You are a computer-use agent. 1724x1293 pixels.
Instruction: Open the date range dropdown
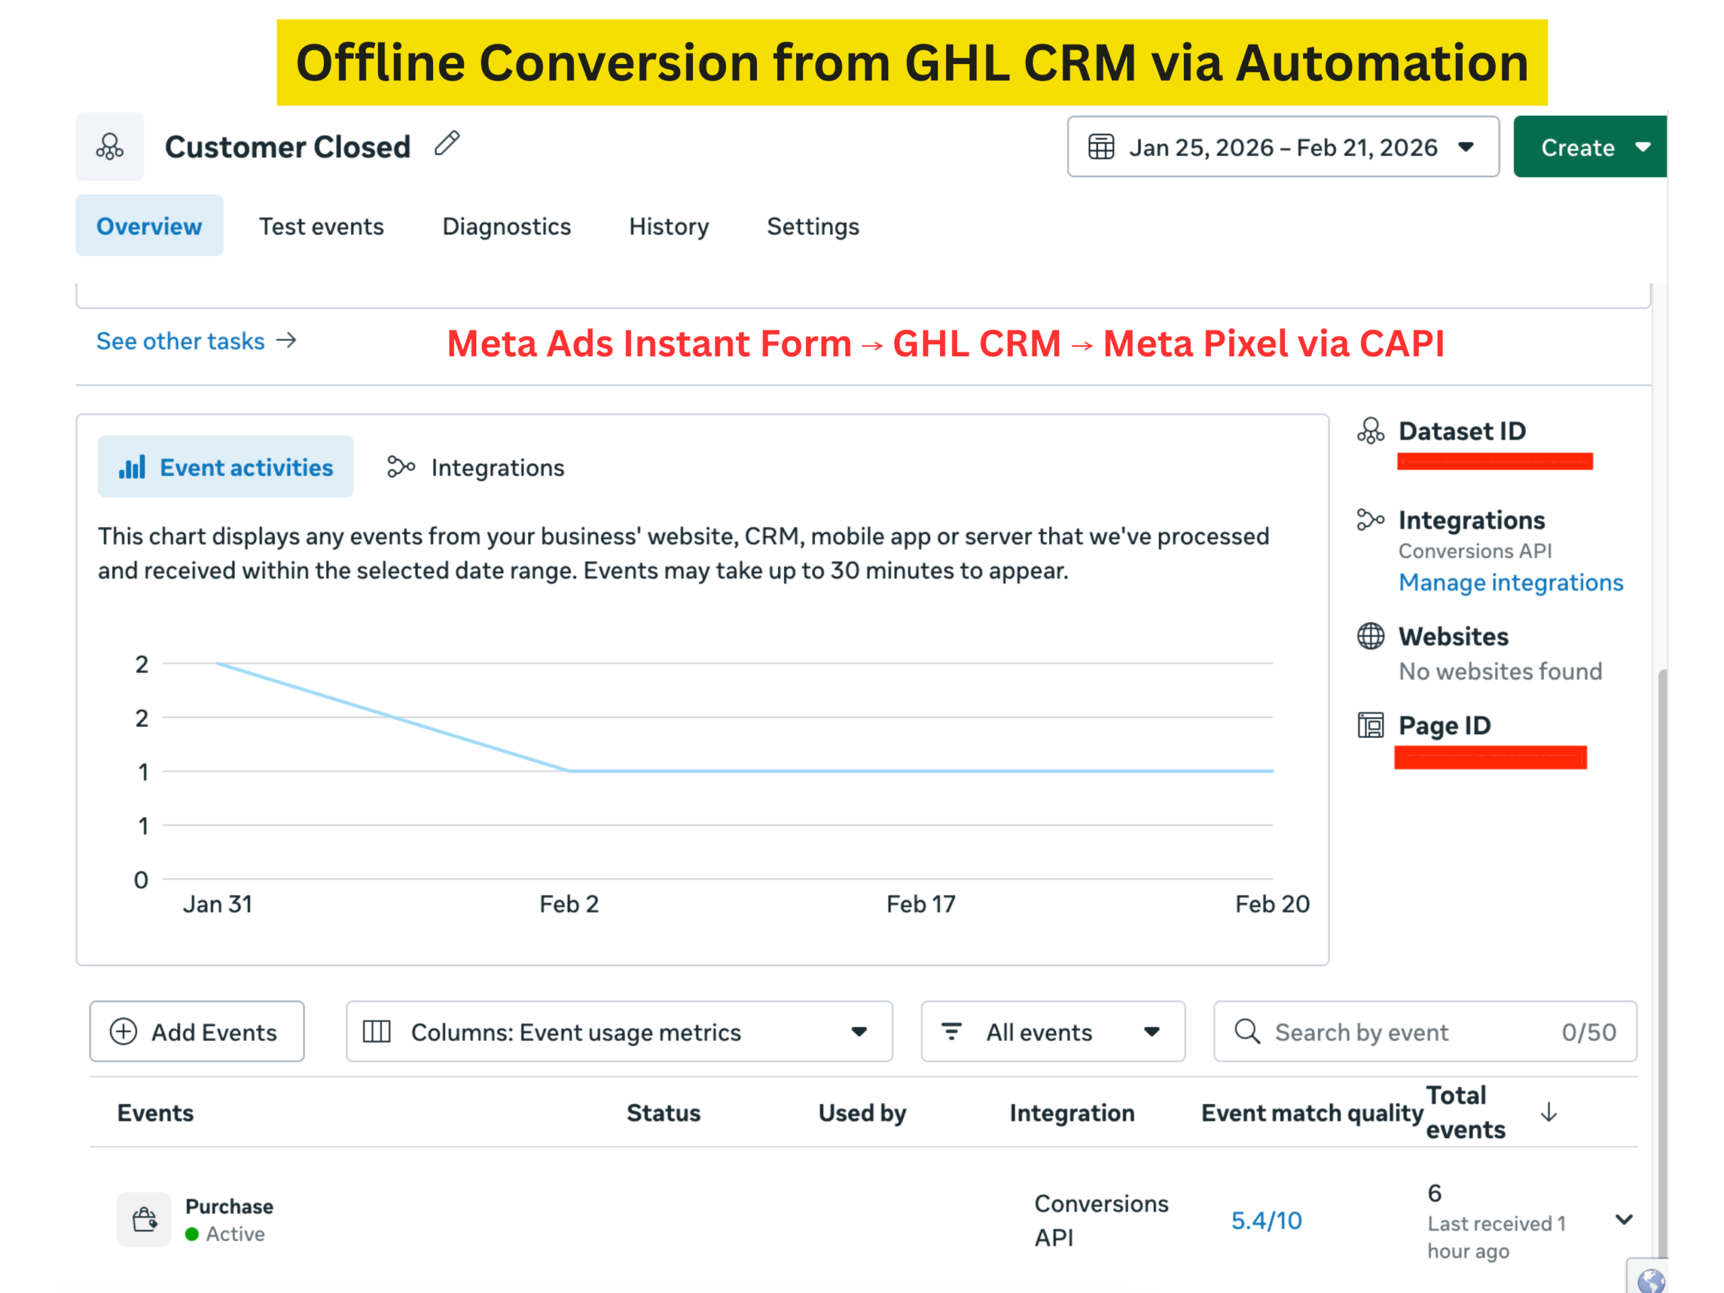pos(1283,147)
